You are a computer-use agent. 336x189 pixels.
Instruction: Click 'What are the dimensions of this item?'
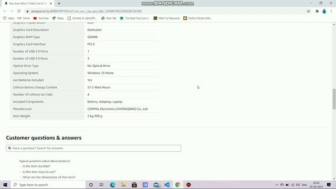(x=49, y=177)
